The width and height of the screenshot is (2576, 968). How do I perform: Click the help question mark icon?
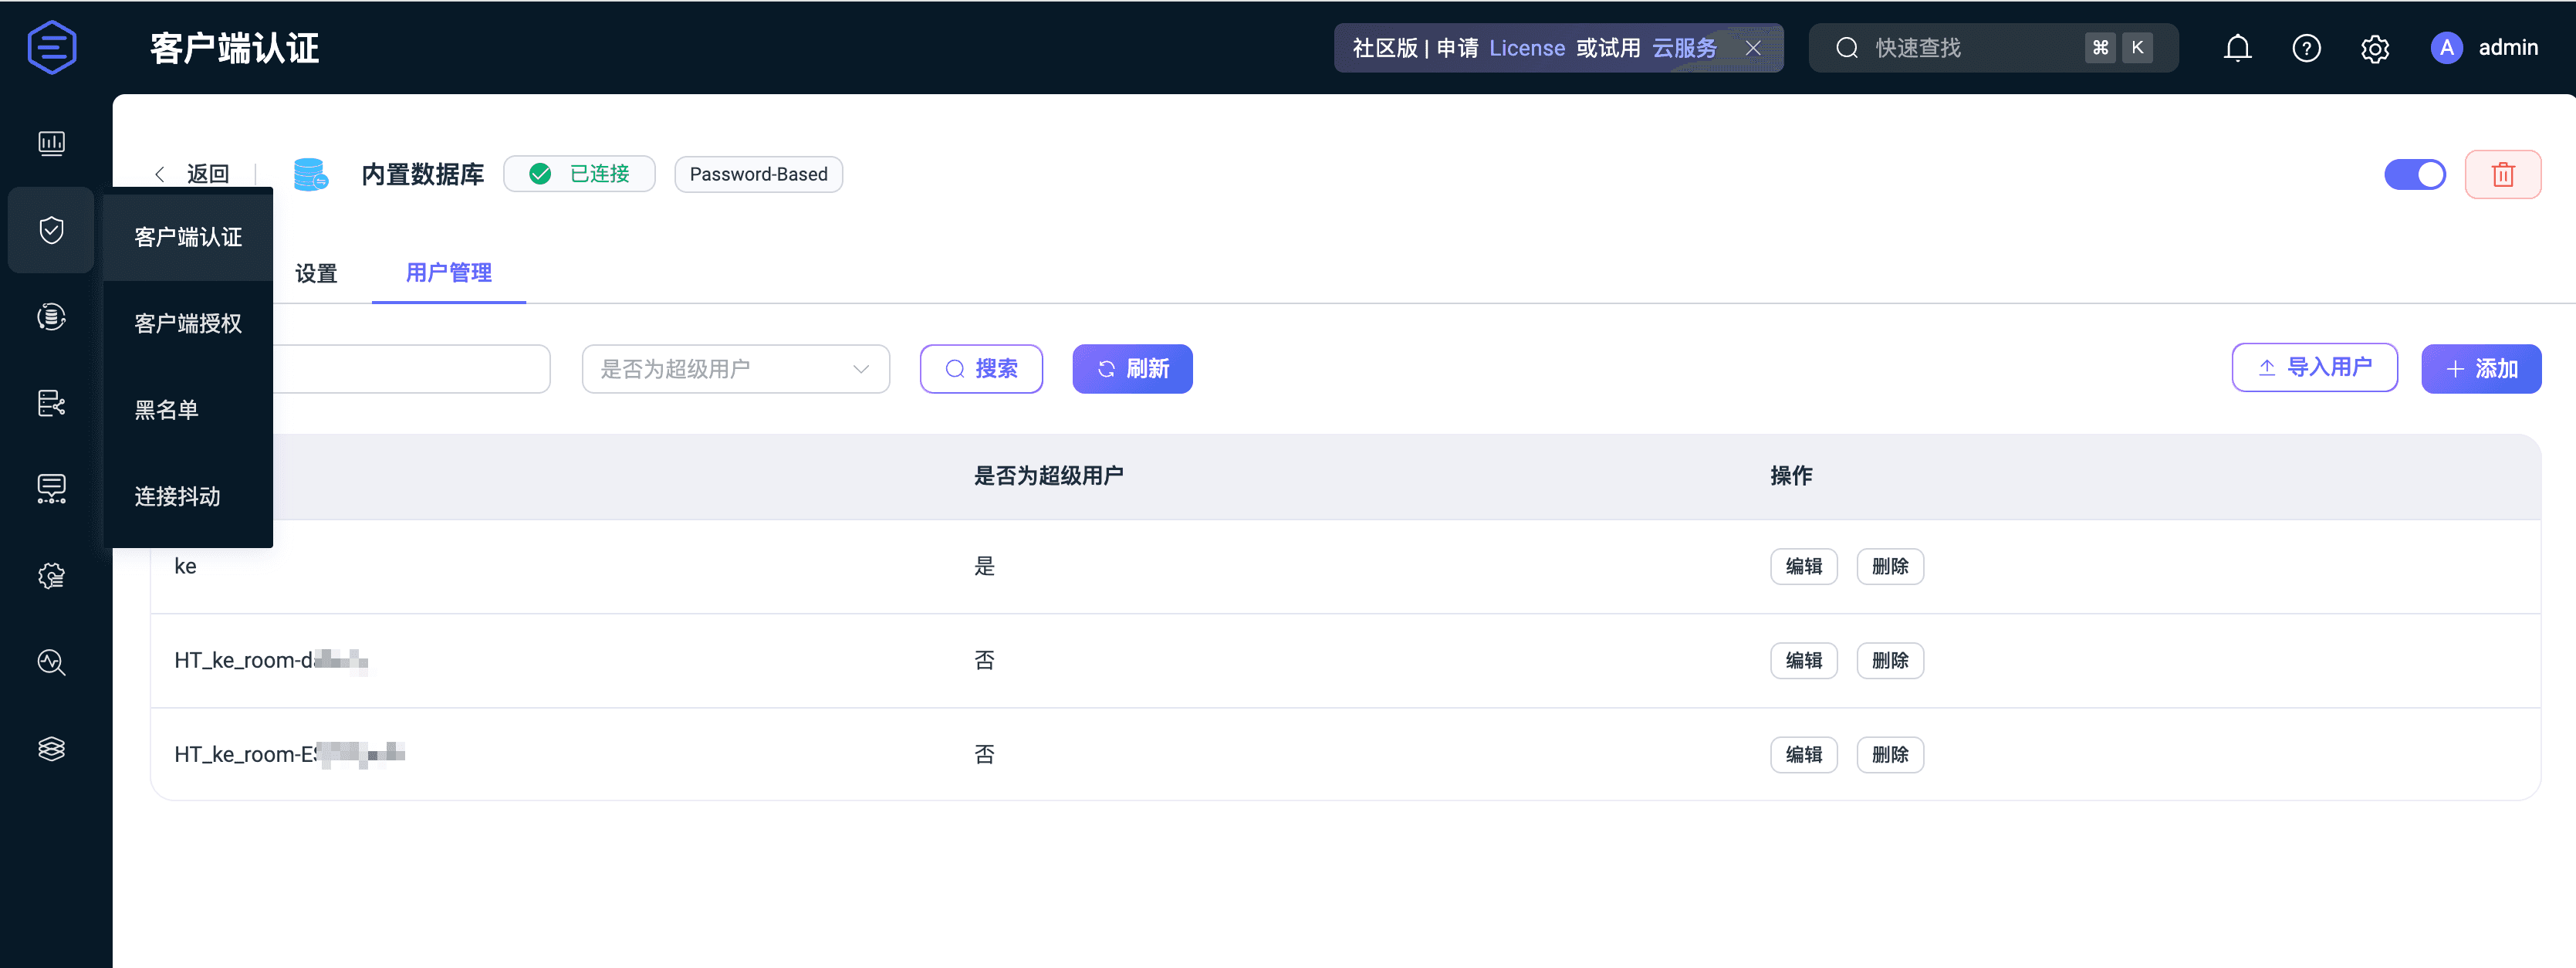[2306, 48]
